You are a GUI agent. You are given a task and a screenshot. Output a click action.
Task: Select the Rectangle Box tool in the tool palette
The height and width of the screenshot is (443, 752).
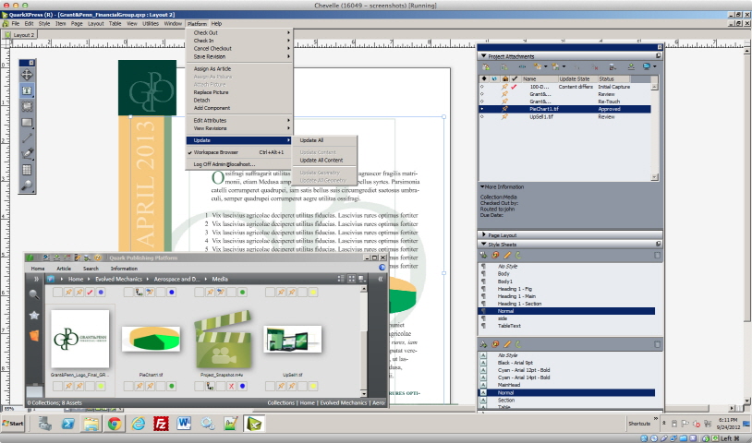(27, 123)
